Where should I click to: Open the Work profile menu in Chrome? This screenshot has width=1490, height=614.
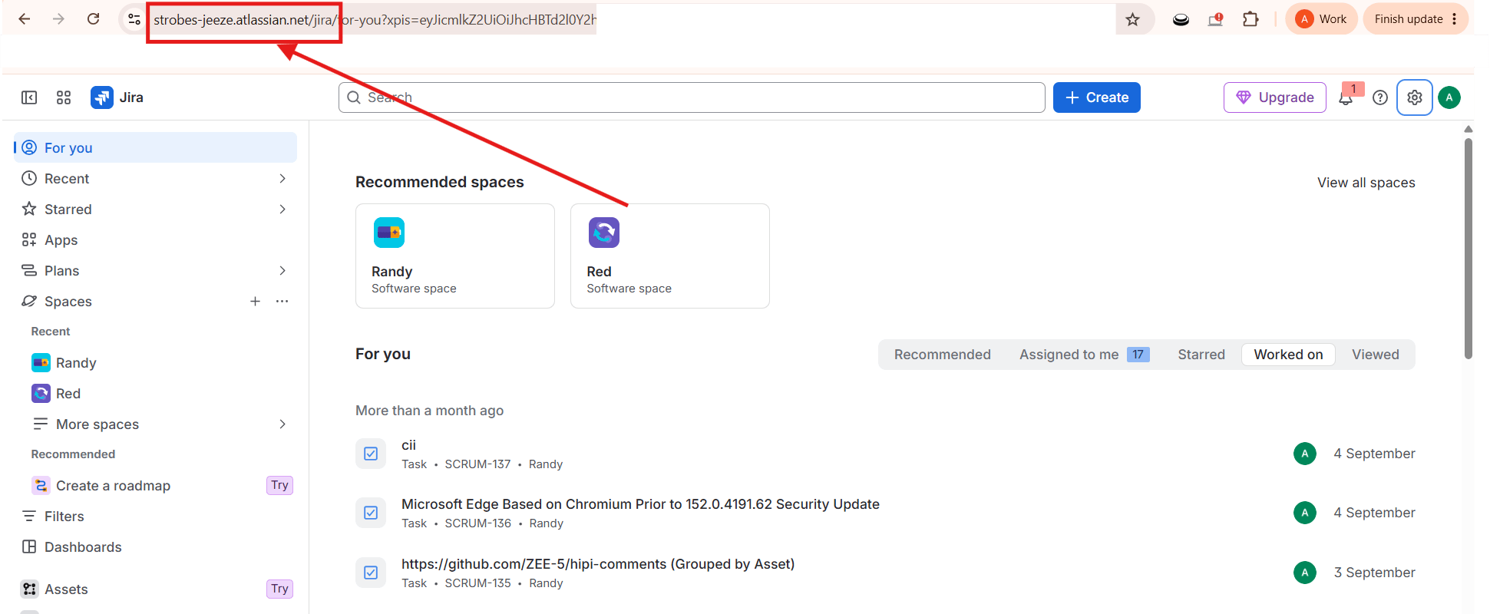pos(1321,19)
